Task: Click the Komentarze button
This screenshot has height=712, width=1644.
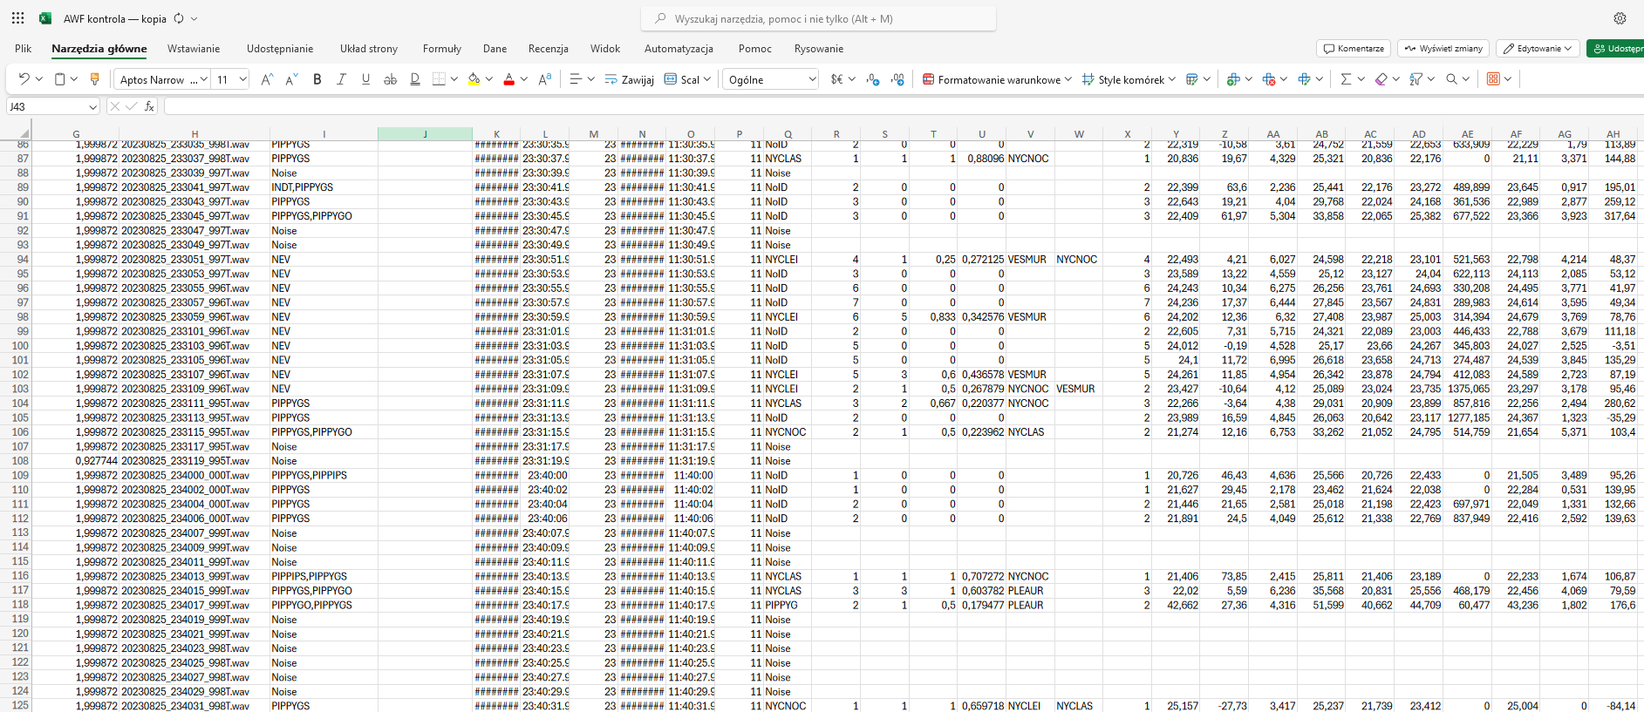Action: tap(1354, 49)
